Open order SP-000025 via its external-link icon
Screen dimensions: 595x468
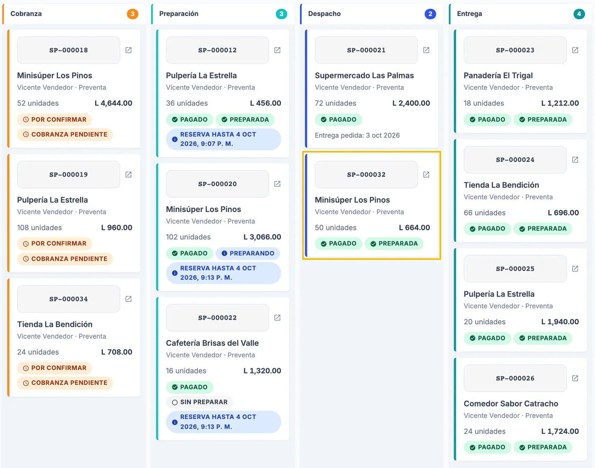click(575, 269)
